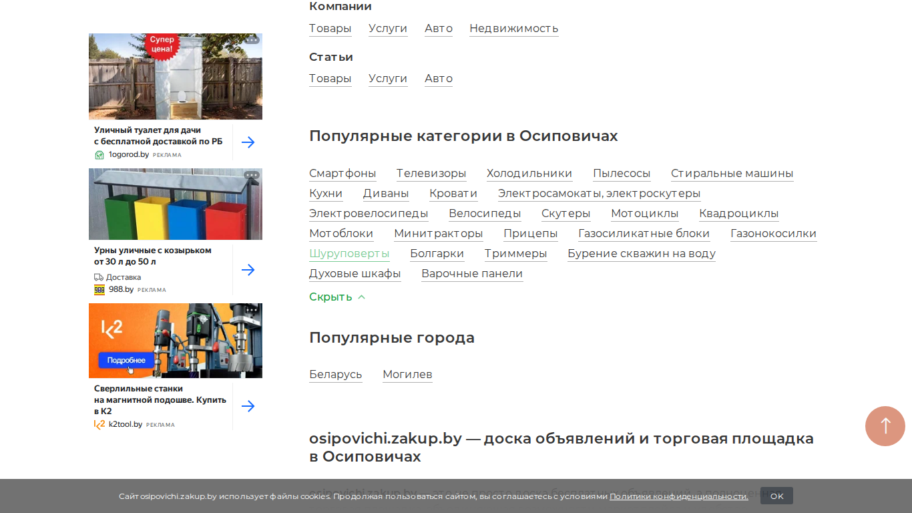Open the Прицепы category
912x513 pixels.
pos(530,233)
